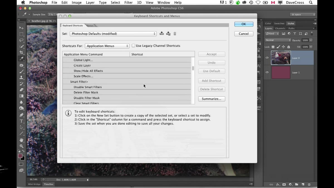
Task: Select the Horizontal Type tool
Action: (21, 121)
